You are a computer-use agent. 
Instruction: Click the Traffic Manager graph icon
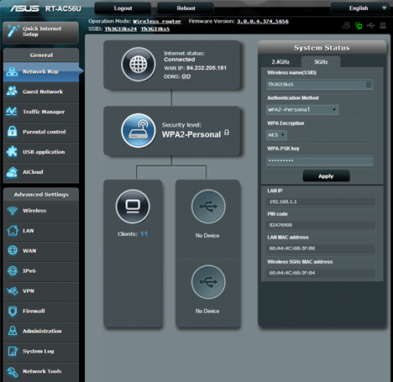pos(12,111)
